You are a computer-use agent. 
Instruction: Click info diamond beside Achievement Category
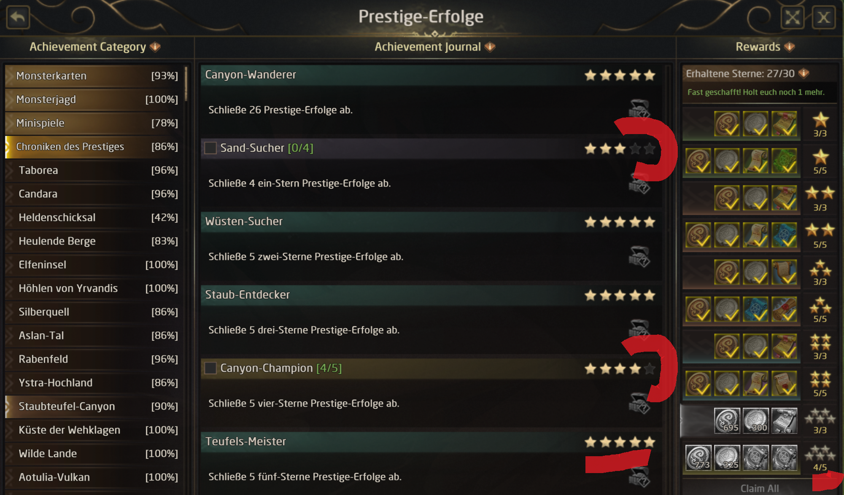[155, 47]
